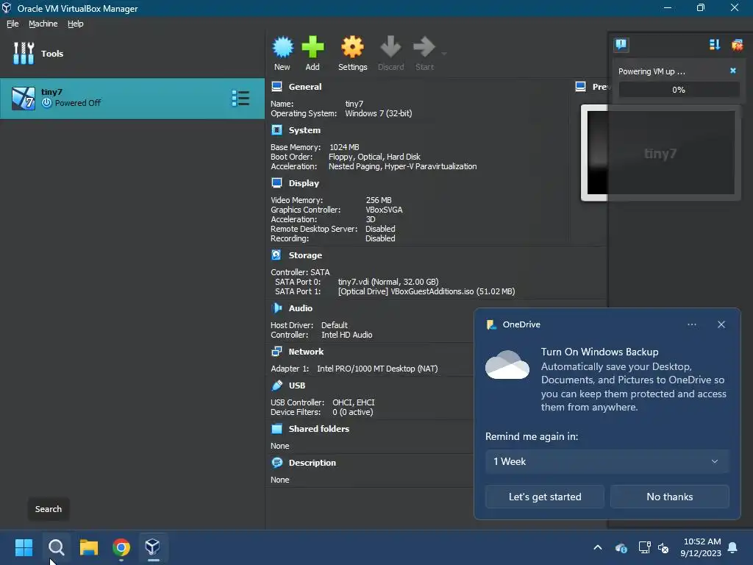Open Settings gear in toolbar
The height and width of the screenshot is (565, 753).
tap(352, 47)
